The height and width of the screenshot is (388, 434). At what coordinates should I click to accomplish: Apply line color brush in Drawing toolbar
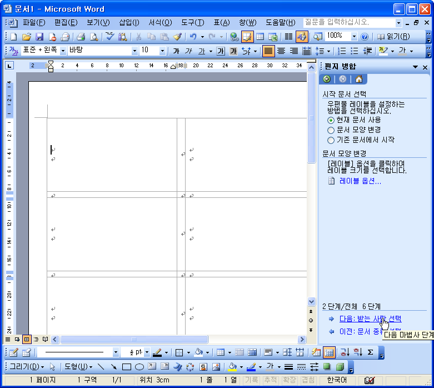click(251, 367)
